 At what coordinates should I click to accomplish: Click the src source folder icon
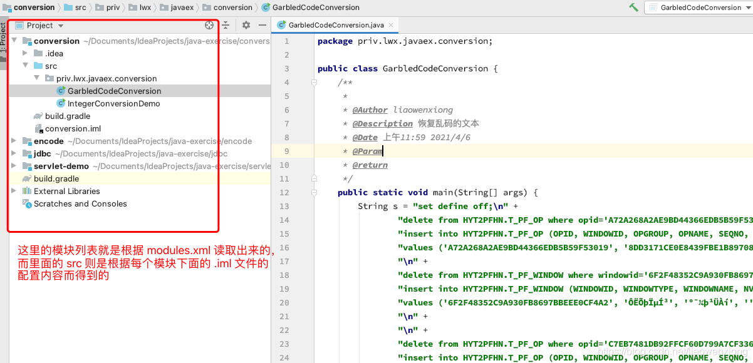point(38,66)
